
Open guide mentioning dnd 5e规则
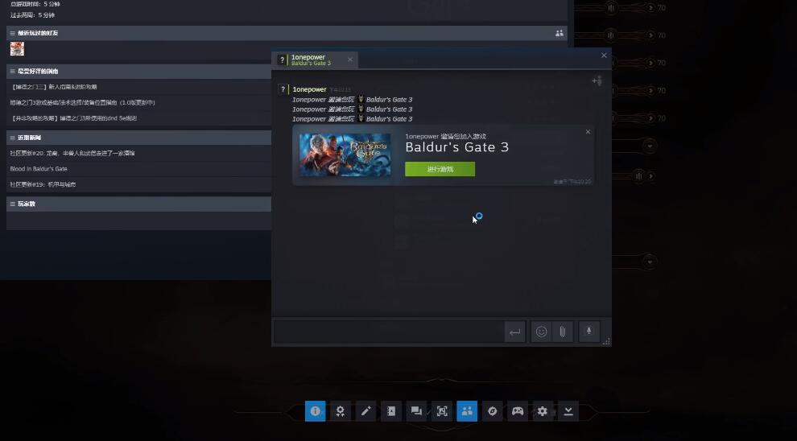[x=73, y=118]
